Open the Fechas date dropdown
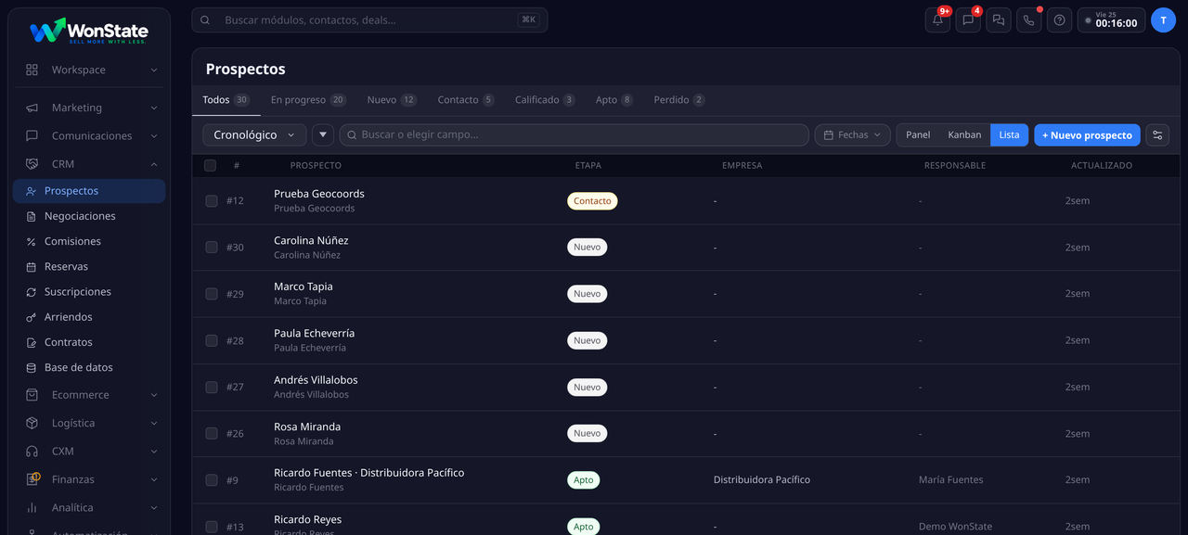The width and height of the screenshot is (1188, 535). pyautogui.click(x=852, y=134)
